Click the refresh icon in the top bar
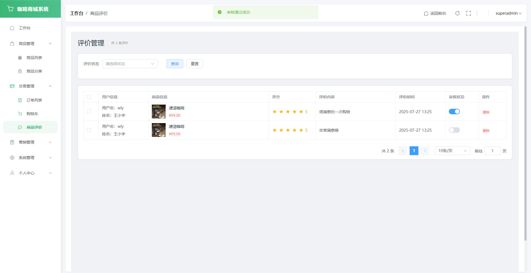The width and height of the screenshot is (531, 273). (x=457, y=13)
